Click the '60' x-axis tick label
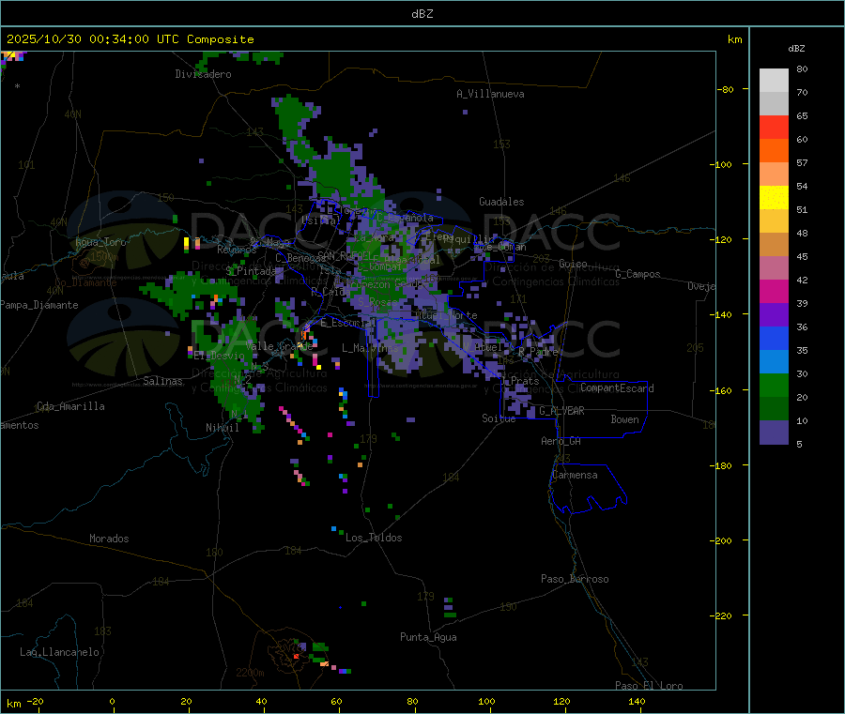845x714 pixels. 336,702
